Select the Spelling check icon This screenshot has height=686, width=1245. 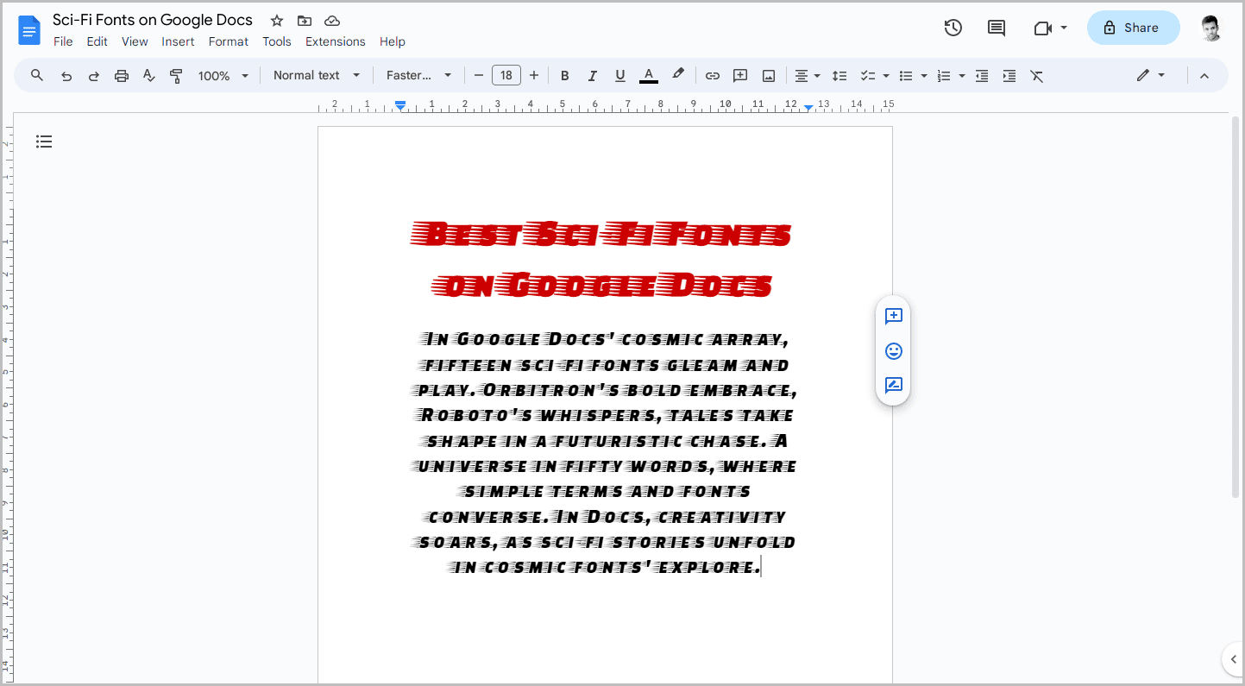(x=148, y=75)
